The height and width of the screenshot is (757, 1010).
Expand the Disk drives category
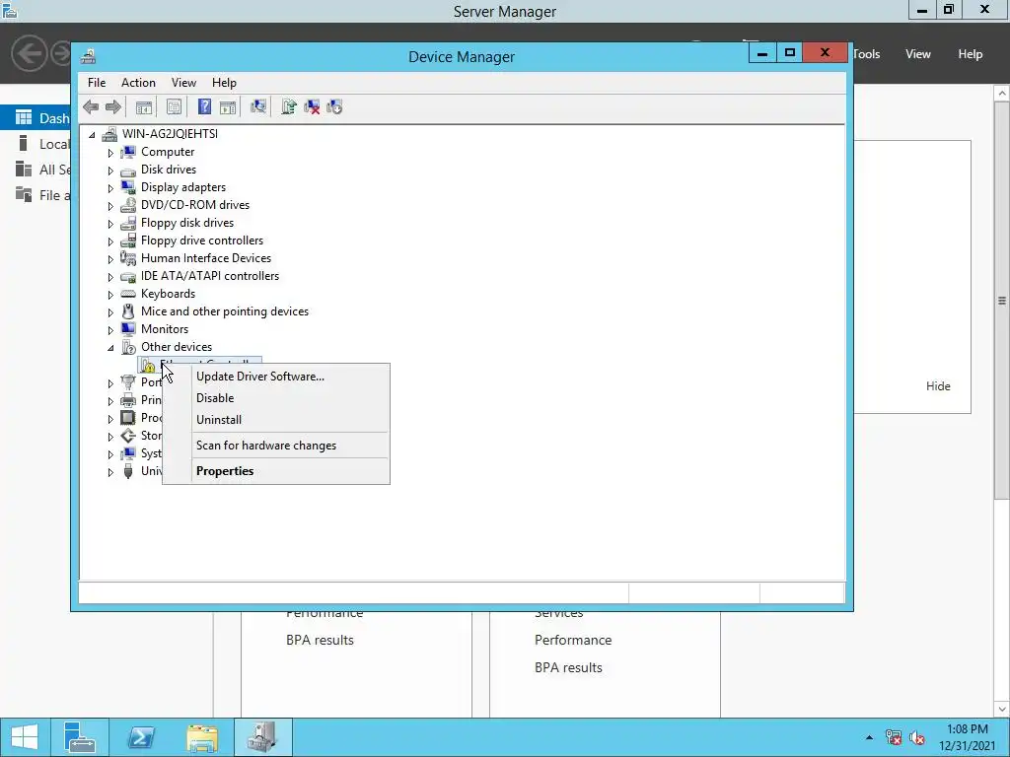tap(110, 171)
